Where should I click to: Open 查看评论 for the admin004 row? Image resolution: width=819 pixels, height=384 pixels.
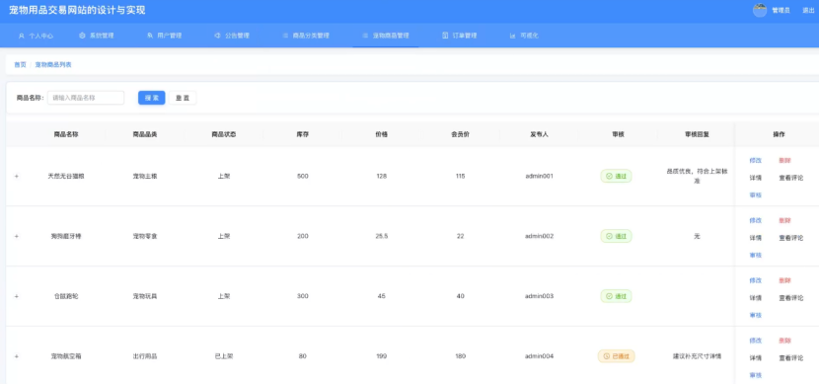[790, 358]
